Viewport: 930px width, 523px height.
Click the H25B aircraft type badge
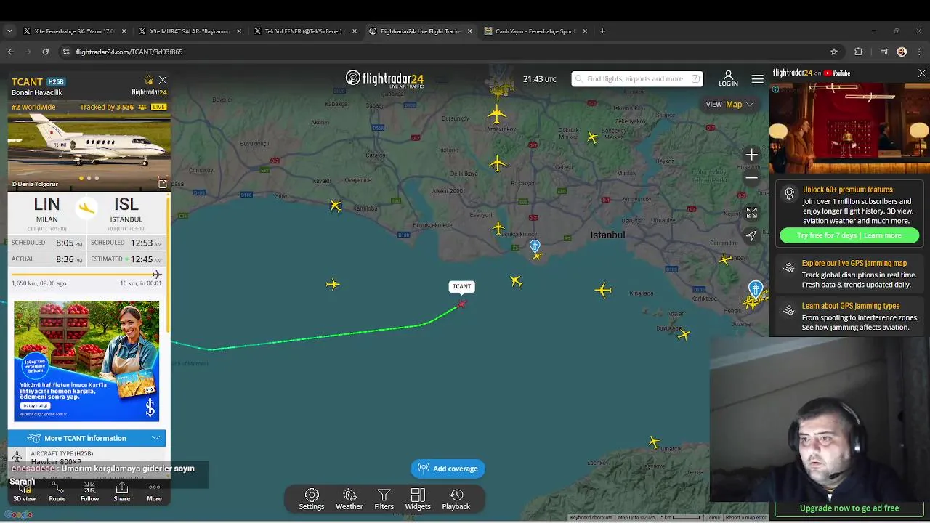[56, 82]
